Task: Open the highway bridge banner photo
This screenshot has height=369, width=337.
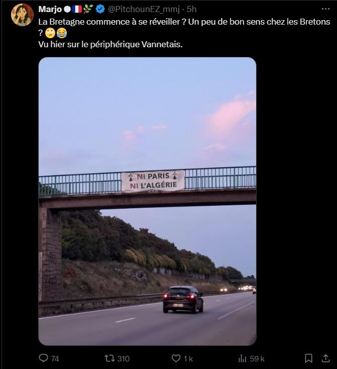Action: click(148, 202)
